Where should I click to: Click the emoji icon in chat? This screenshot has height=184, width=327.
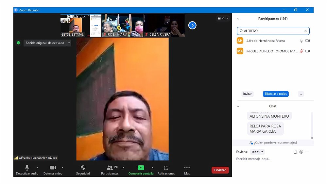(x=301, y=152)
